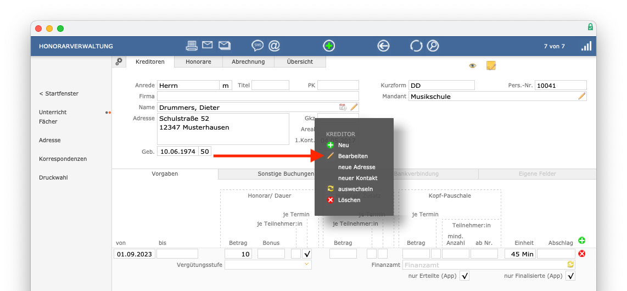Open Druckwahl in the sidebar
This screenshot has height=291, width=627.
click(x=53, y=177)
